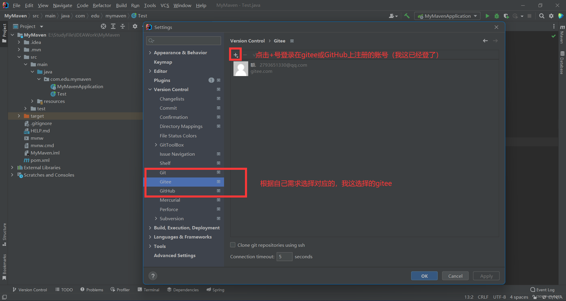This screenshot has height=301, width=566.
Task: Expand the Tools settings section
Action: coord(150,246)
